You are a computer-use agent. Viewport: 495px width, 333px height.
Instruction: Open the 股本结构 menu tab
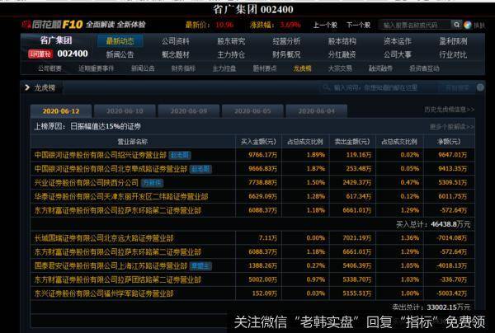[x=342, y=41]
